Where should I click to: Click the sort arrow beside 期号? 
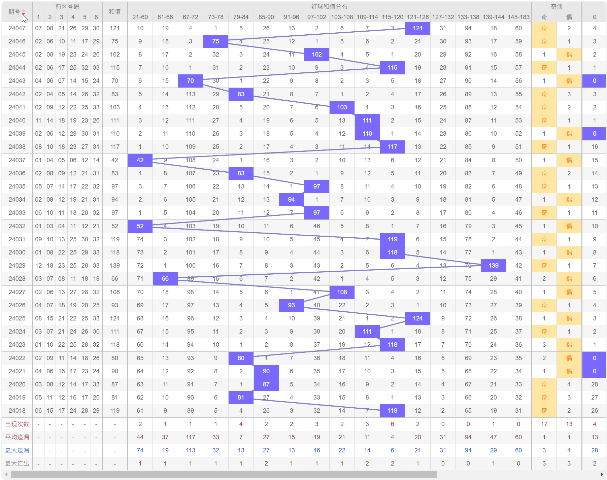pos(24,12)
